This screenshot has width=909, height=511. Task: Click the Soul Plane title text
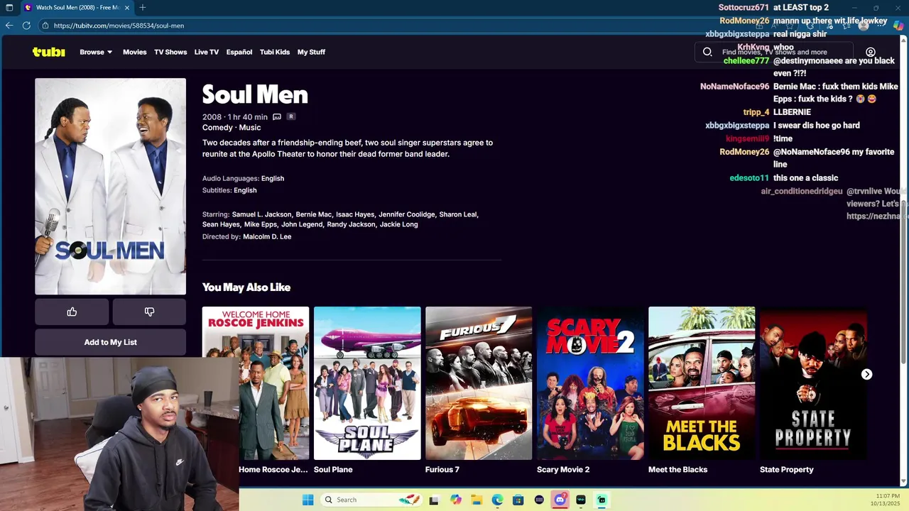(x=333, y=470)
